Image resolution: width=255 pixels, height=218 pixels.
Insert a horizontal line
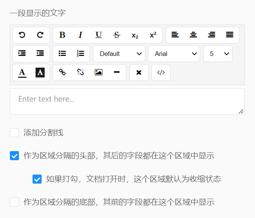[x=117, y=72]
